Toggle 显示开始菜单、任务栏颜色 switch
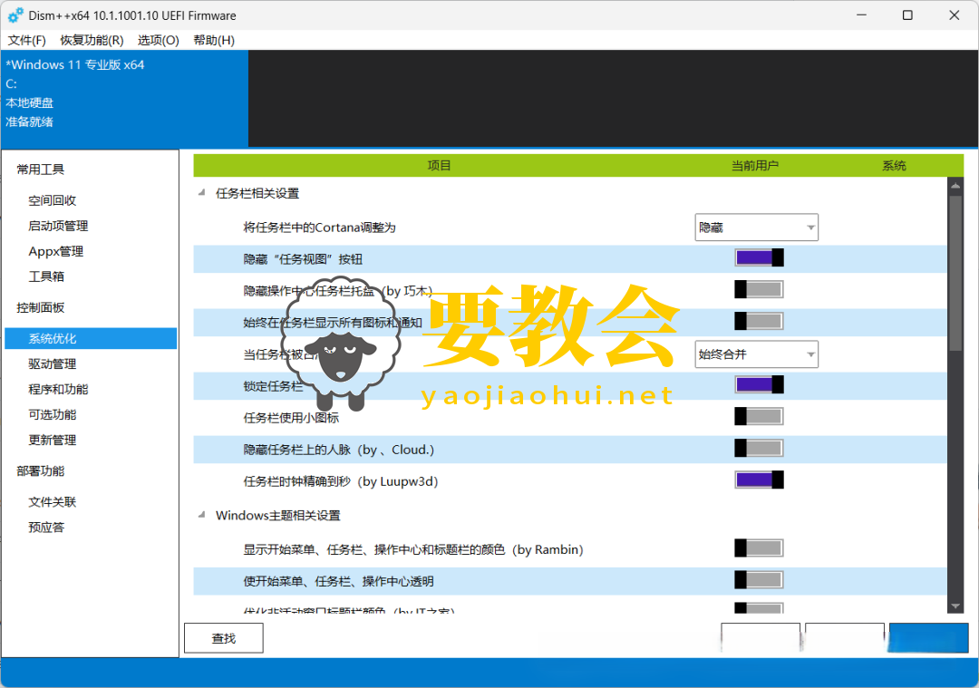This screenshot has height=688, width=979. [x=759, y=548]
